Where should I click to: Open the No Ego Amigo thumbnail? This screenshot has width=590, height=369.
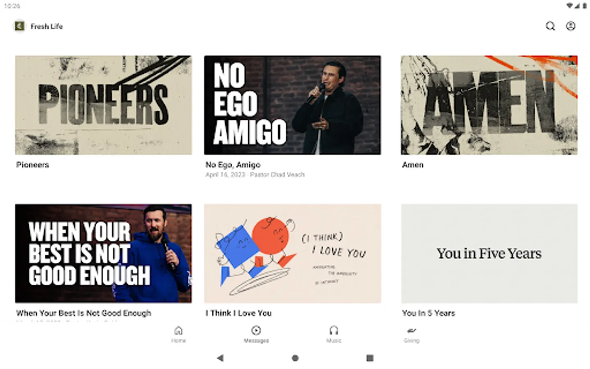tap(293, 105)
